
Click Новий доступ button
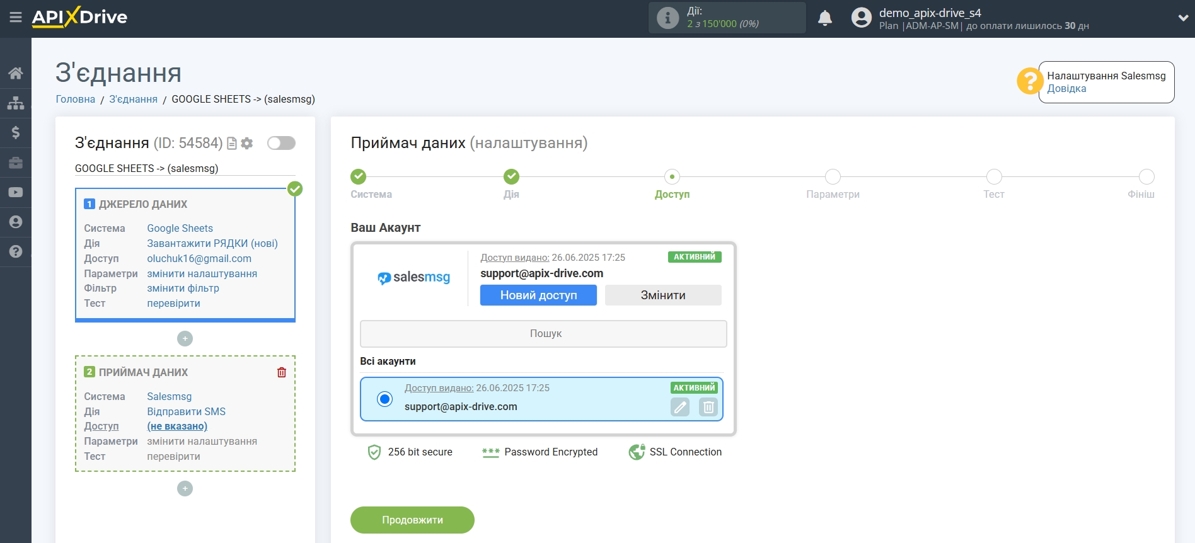[538, 295]
